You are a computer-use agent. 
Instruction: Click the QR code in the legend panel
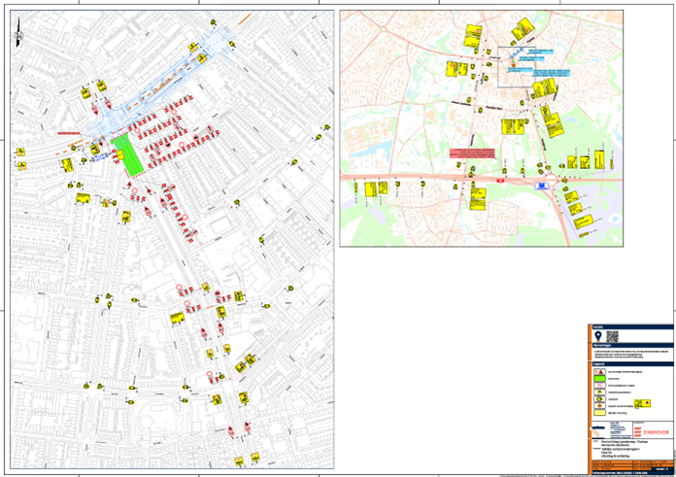click(612, 336)
